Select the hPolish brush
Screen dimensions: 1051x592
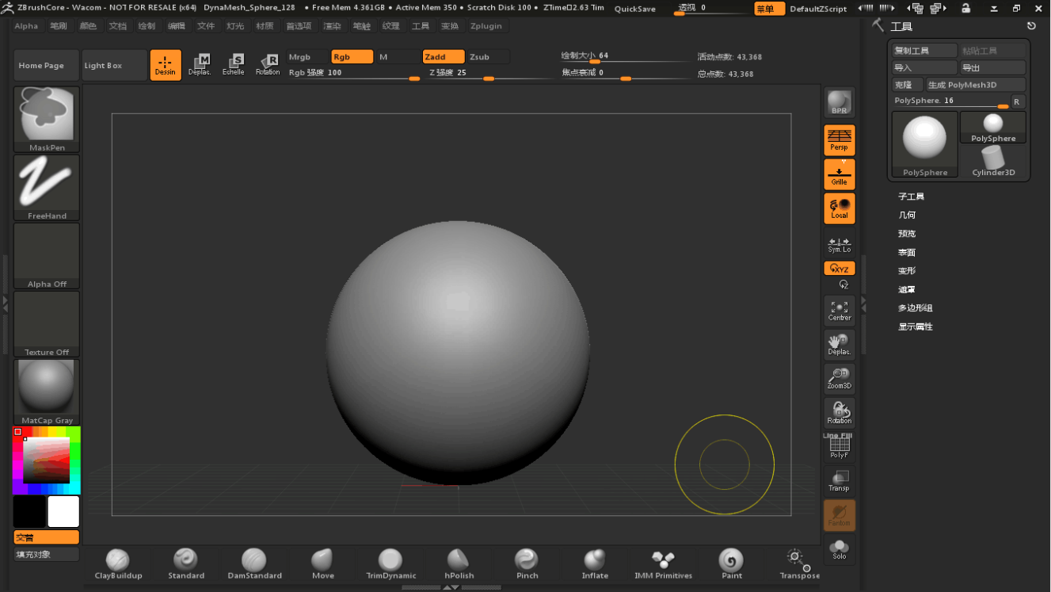459,563
